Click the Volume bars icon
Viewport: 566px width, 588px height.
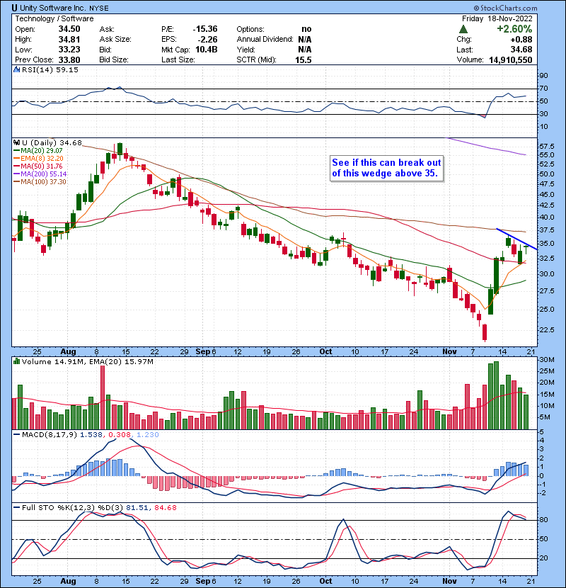[x=16, y=361]
